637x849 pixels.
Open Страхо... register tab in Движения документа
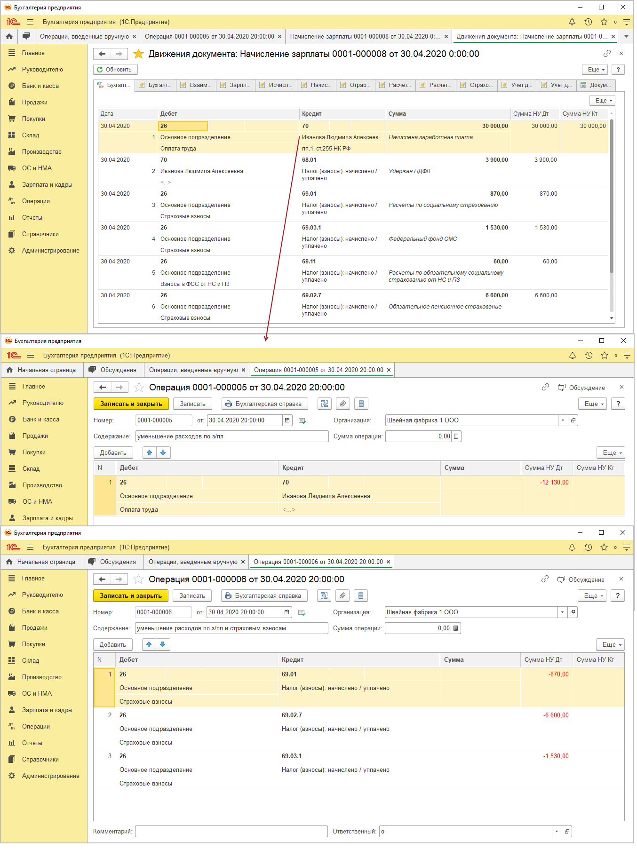point(477,85)
